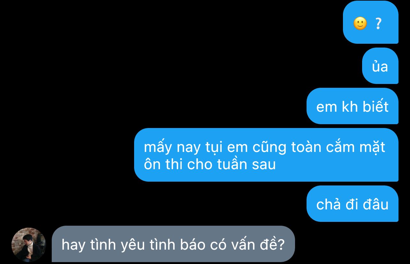Screen dimensions: 410x264
Task: Click the question mark beside the smiley emoji
Action: pyautogui.click(x=378, y=24)
